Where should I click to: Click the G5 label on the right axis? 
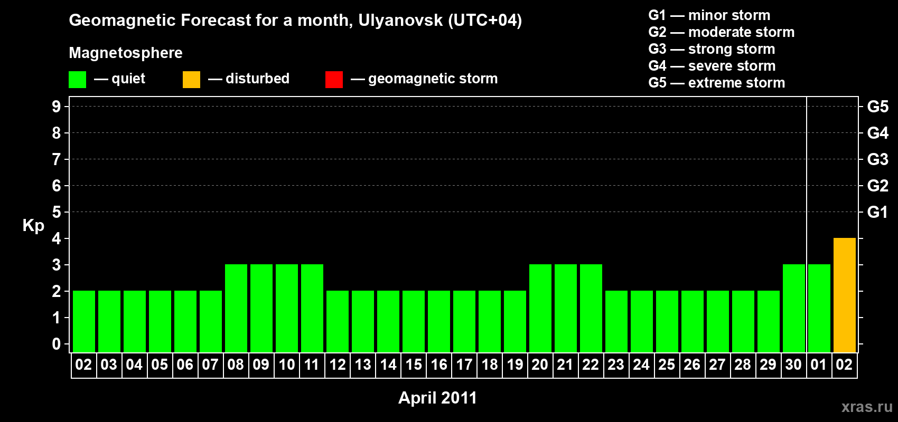tap(877, 107)
